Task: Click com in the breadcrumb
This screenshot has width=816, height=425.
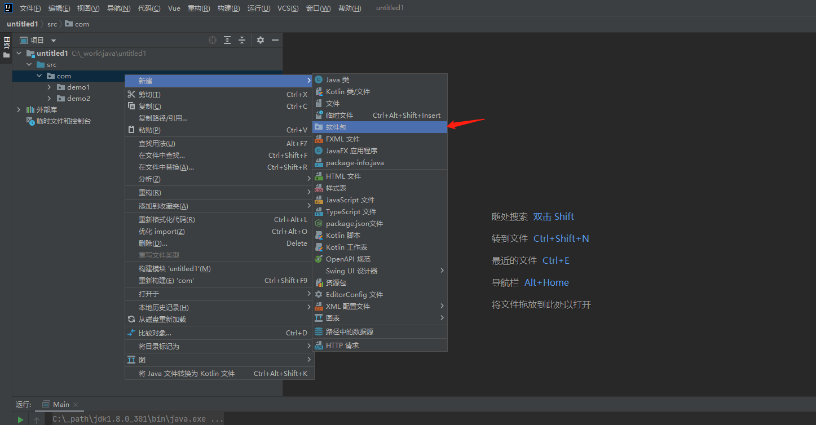Action: tap(77, 24)
